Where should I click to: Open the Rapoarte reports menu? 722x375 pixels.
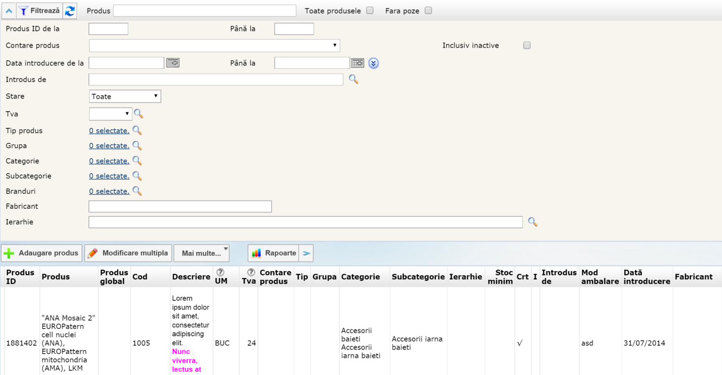pos(274,253)
